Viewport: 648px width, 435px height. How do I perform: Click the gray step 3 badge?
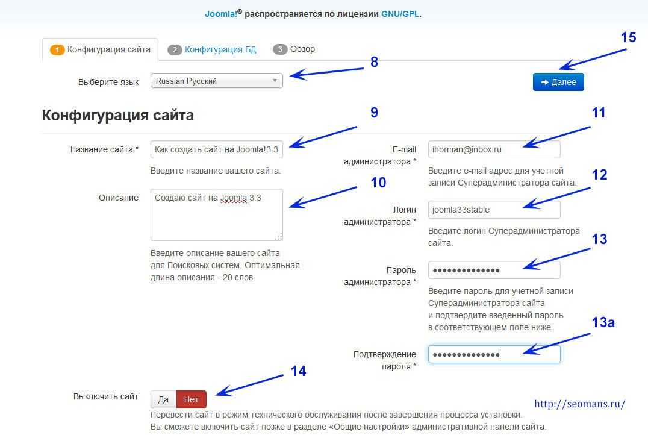pos(280,50)
